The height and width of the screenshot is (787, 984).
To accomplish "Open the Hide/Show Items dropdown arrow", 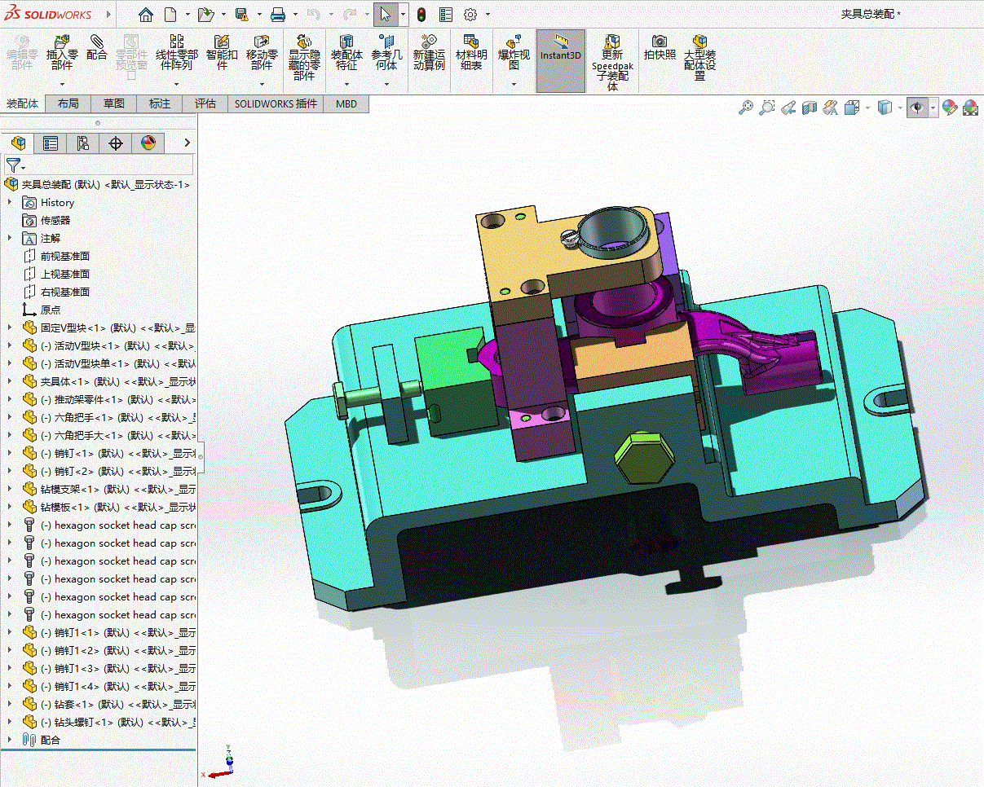I will coord(933,108).
